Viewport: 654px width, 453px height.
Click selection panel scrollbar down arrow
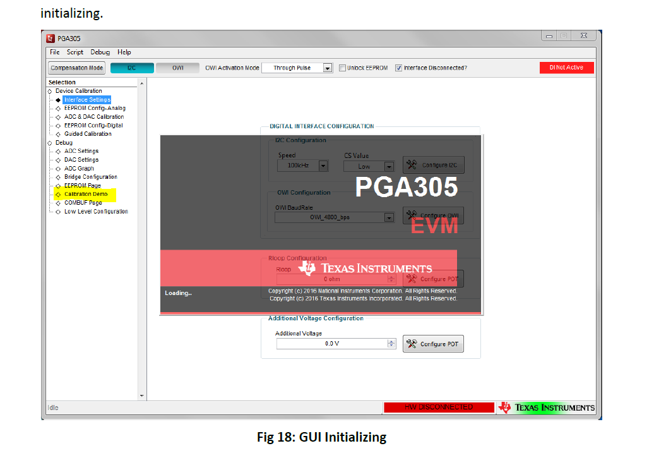pyautogui.click(x=142, y=396)
